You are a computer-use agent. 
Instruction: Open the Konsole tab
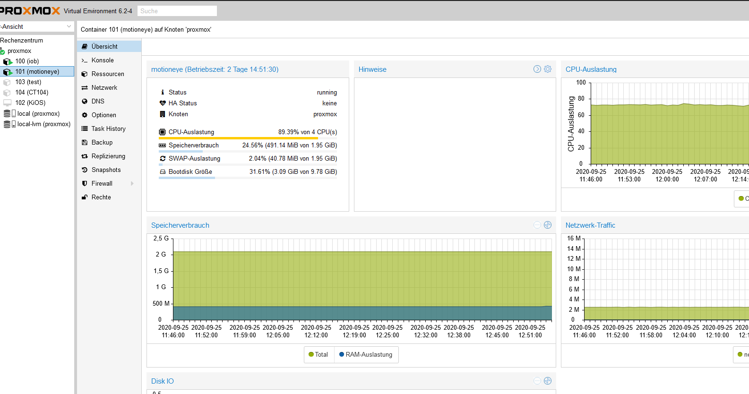pos(109,60)
